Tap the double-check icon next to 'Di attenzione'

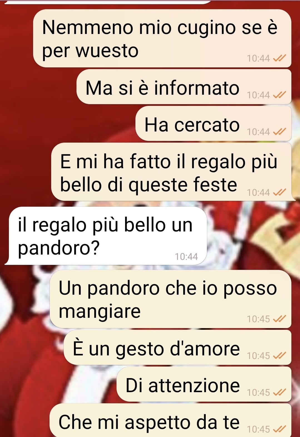(279, 392)
